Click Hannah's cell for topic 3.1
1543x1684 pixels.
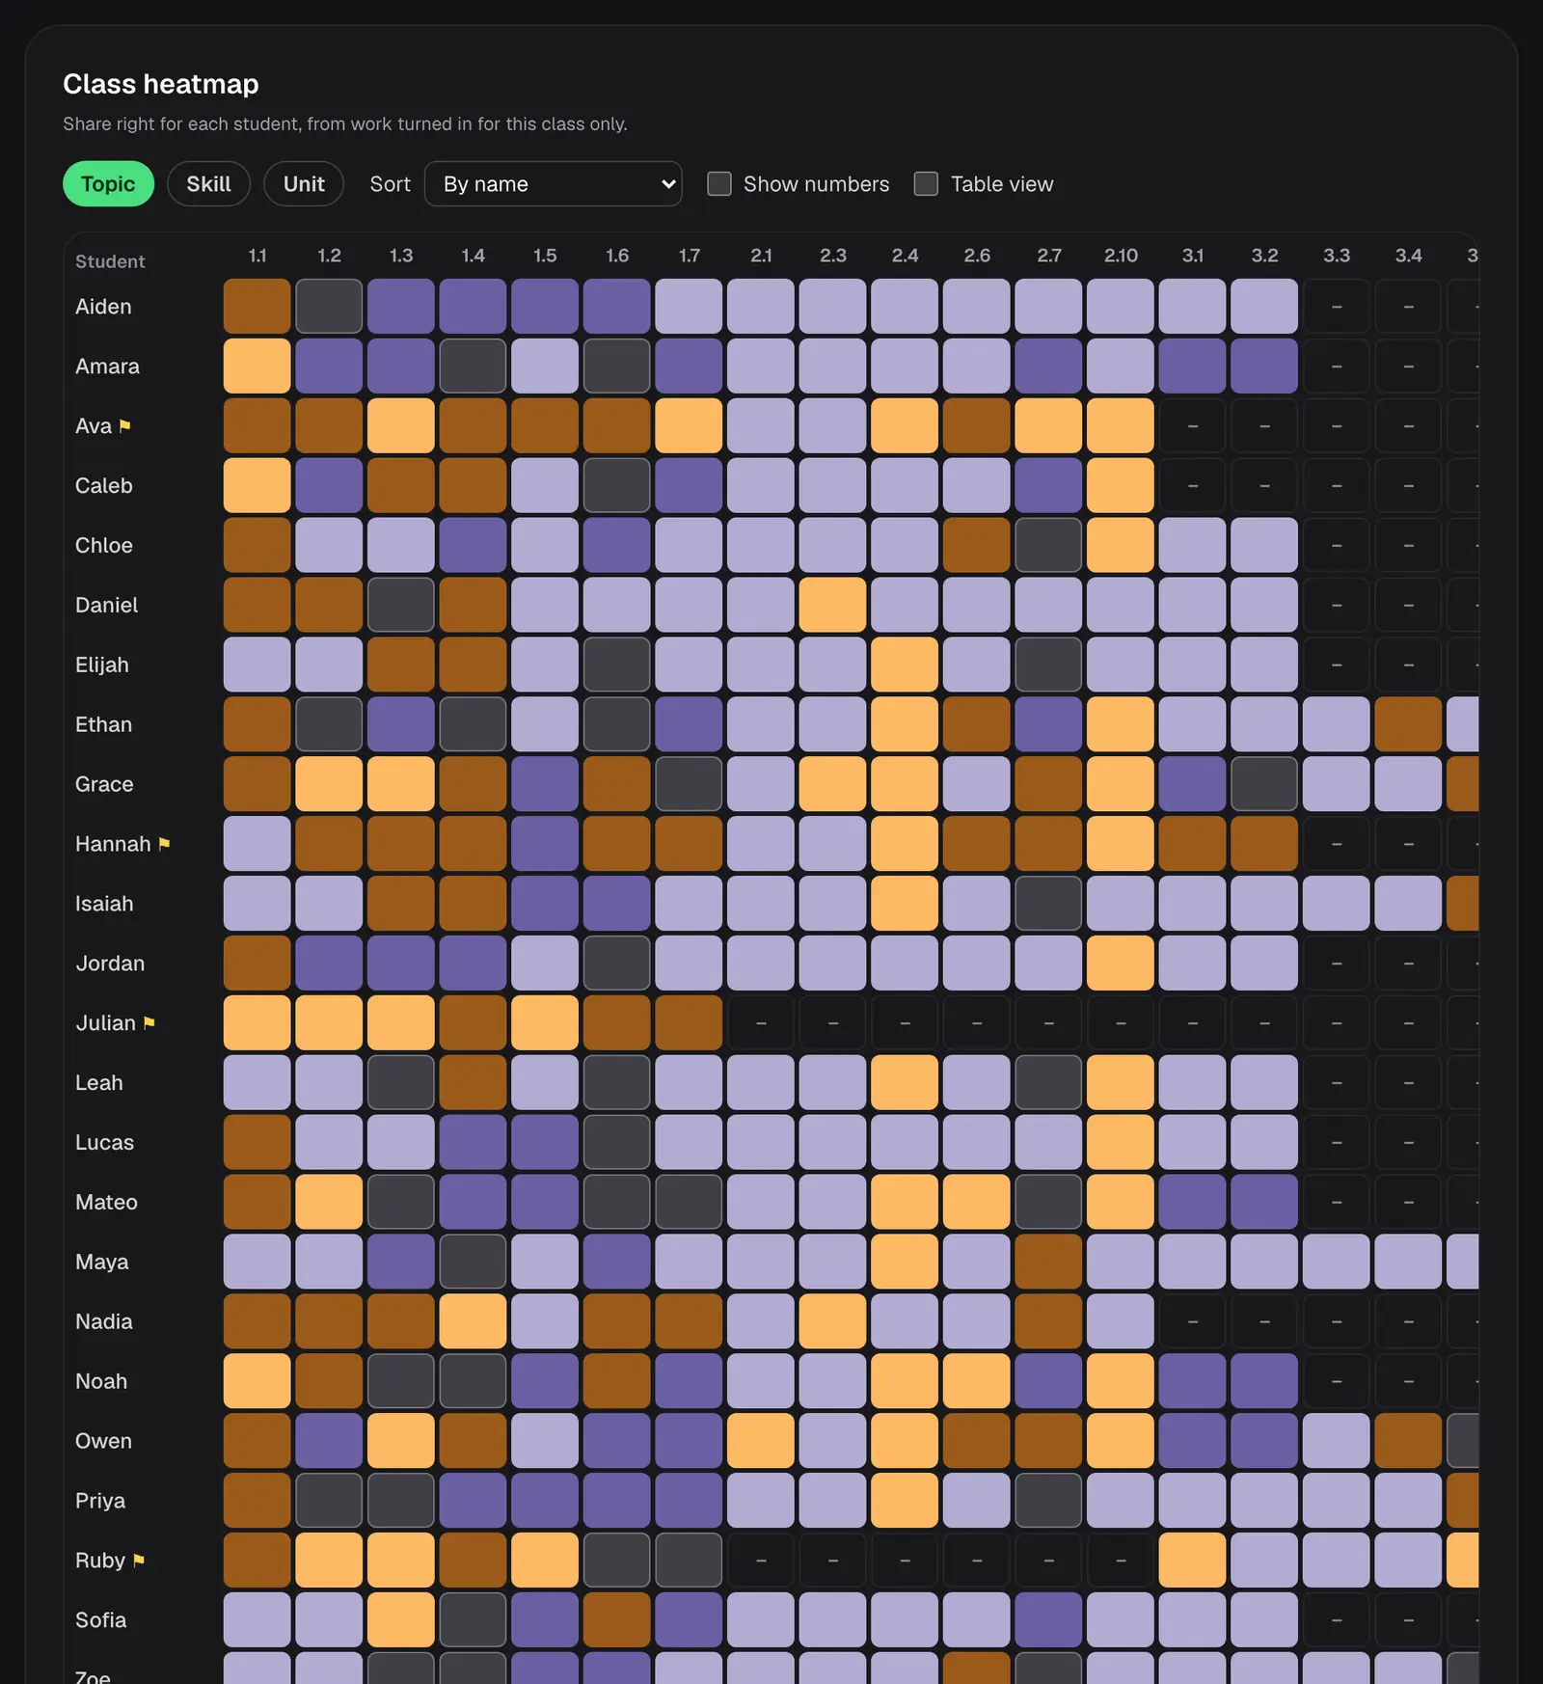click(1193, 844)
